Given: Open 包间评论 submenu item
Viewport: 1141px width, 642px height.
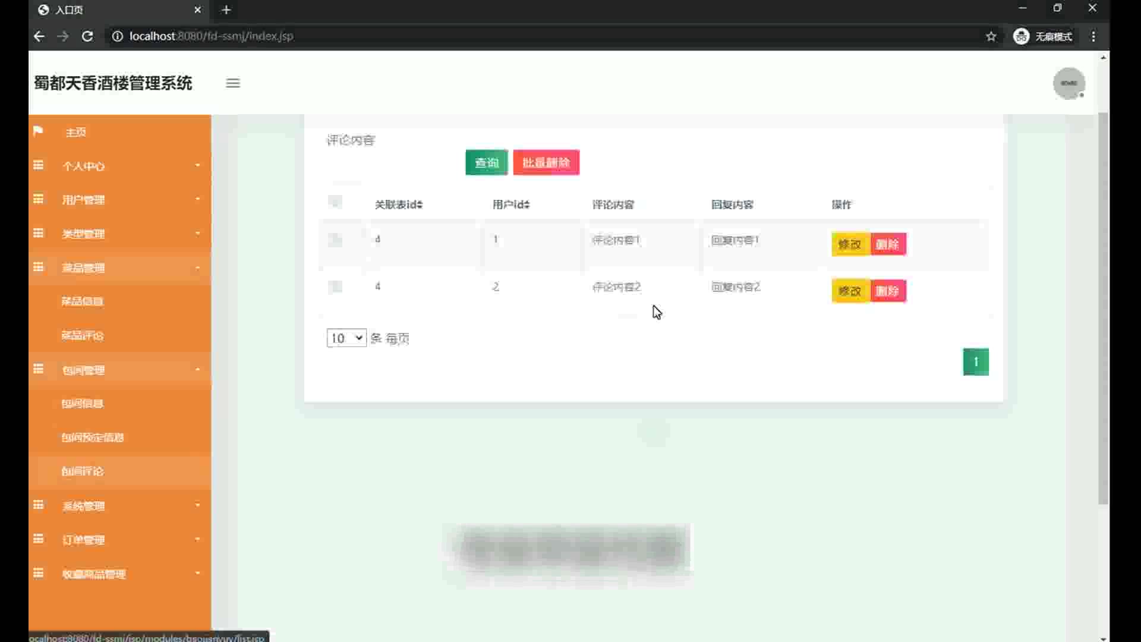Looking at the screenshot, I should [82, 471].
